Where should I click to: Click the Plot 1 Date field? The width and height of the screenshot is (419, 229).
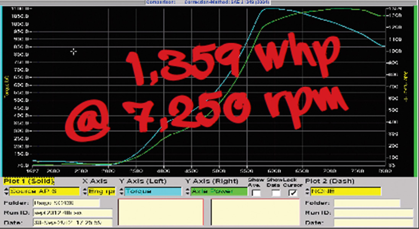pyautogui.click(x=72, y=223)
